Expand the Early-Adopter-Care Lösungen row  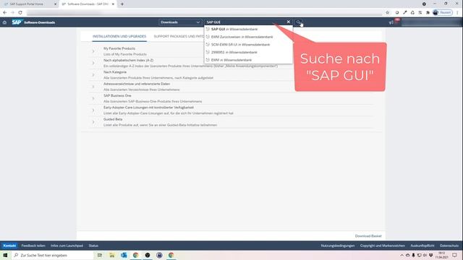[93, 110]
